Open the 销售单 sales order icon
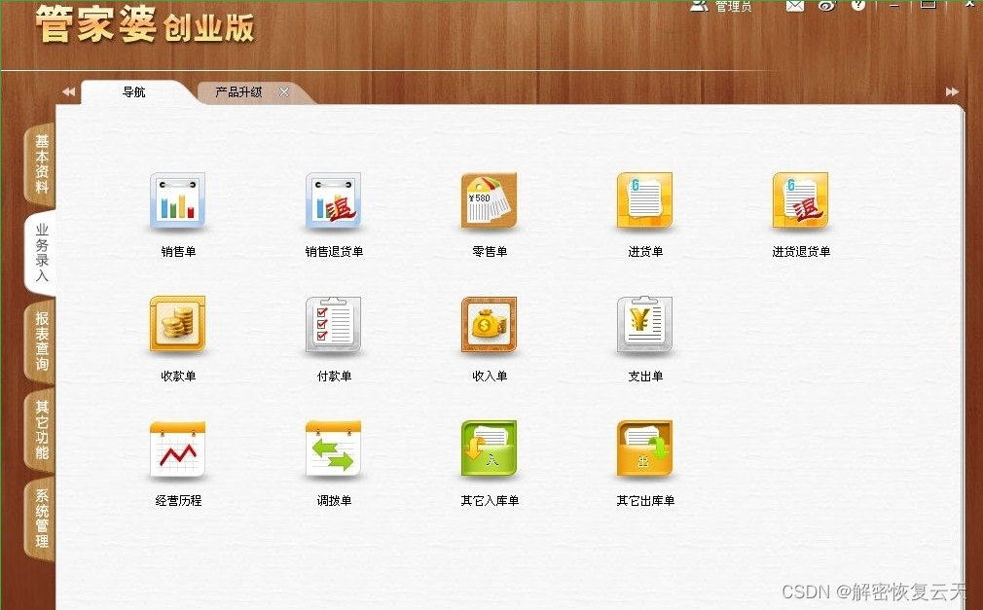 click(177, 200)
